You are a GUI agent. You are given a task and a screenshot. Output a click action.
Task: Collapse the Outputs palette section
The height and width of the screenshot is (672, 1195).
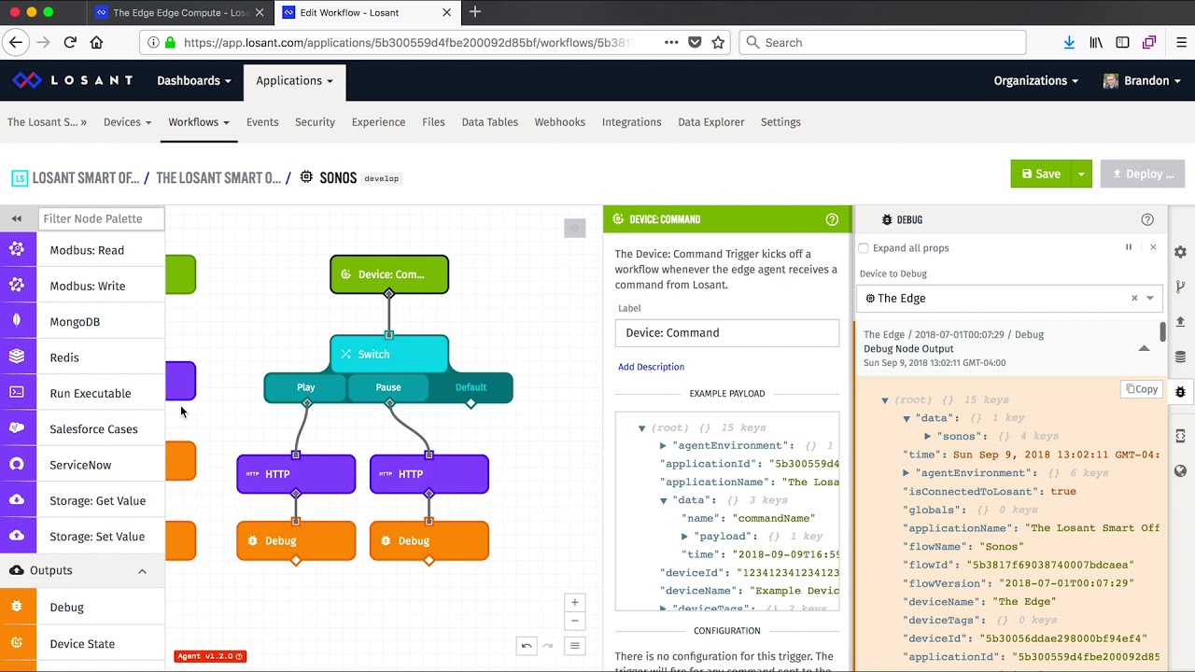(142, 570)
